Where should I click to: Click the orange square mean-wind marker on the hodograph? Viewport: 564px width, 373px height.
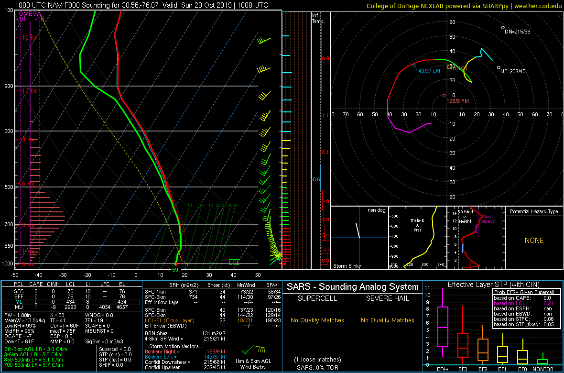[x=450, y=67]
